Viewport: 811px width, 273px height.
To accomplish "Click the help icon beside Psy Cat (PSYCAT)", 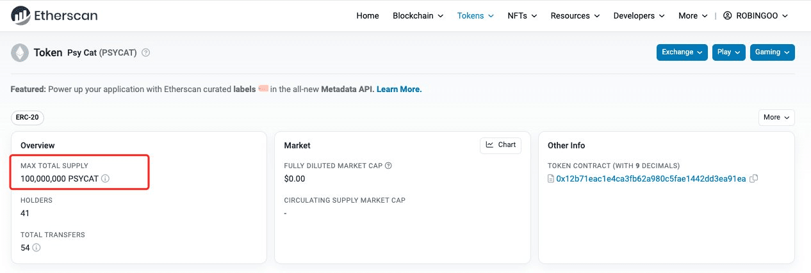I will click(x=146, y=52).
